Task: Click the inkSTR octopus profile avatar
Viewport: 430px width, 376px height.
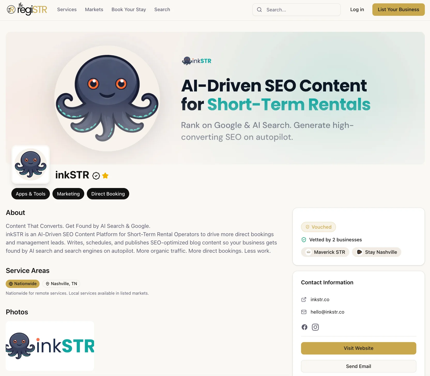Action: point(31,164)
